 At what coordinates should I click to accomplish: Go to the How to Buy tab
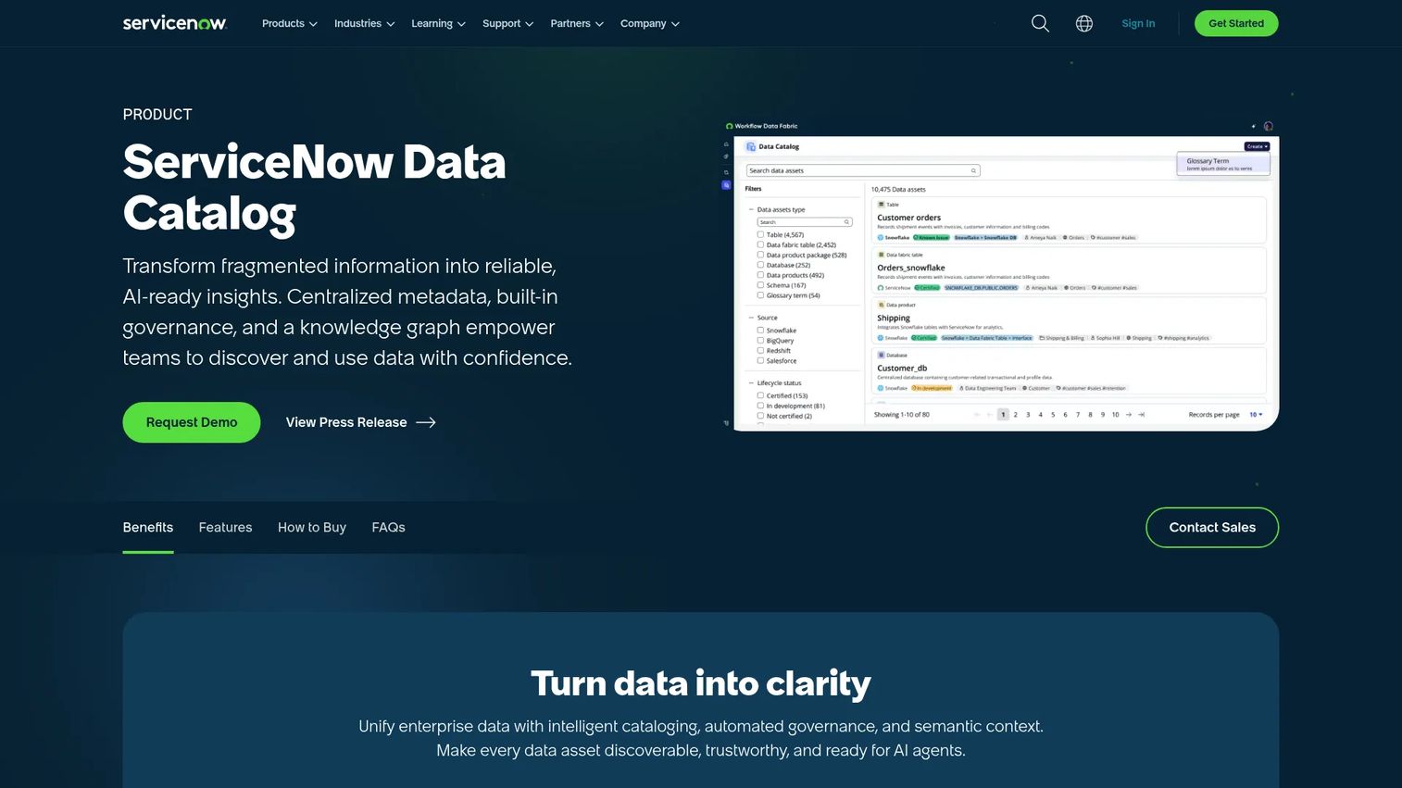pyautogui.click(x=312, y=528)
